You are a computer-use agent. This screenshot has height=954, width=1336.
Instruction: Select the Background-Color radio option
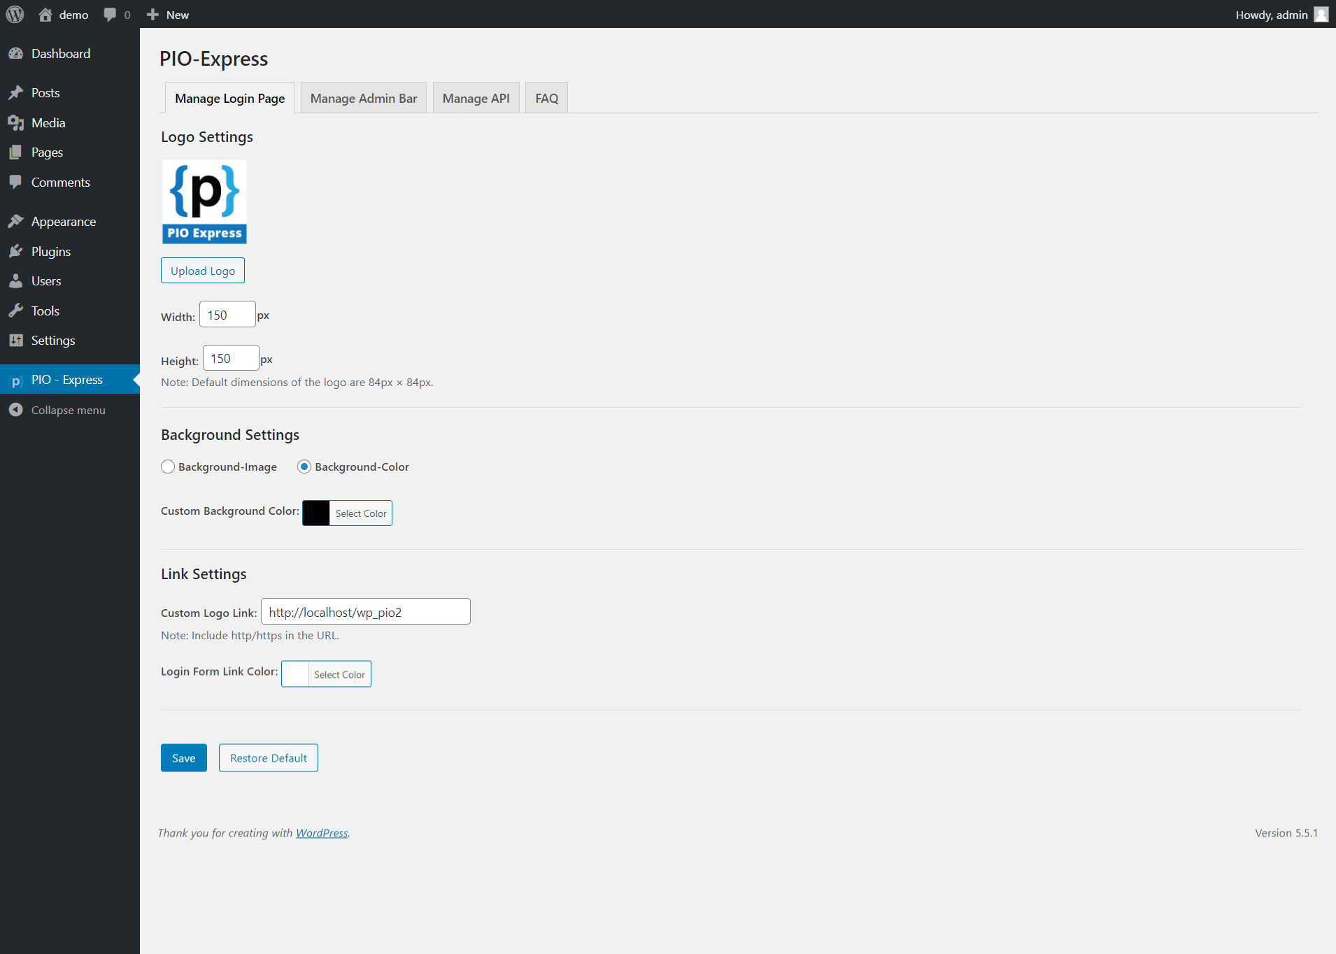(x=304, y=467)
